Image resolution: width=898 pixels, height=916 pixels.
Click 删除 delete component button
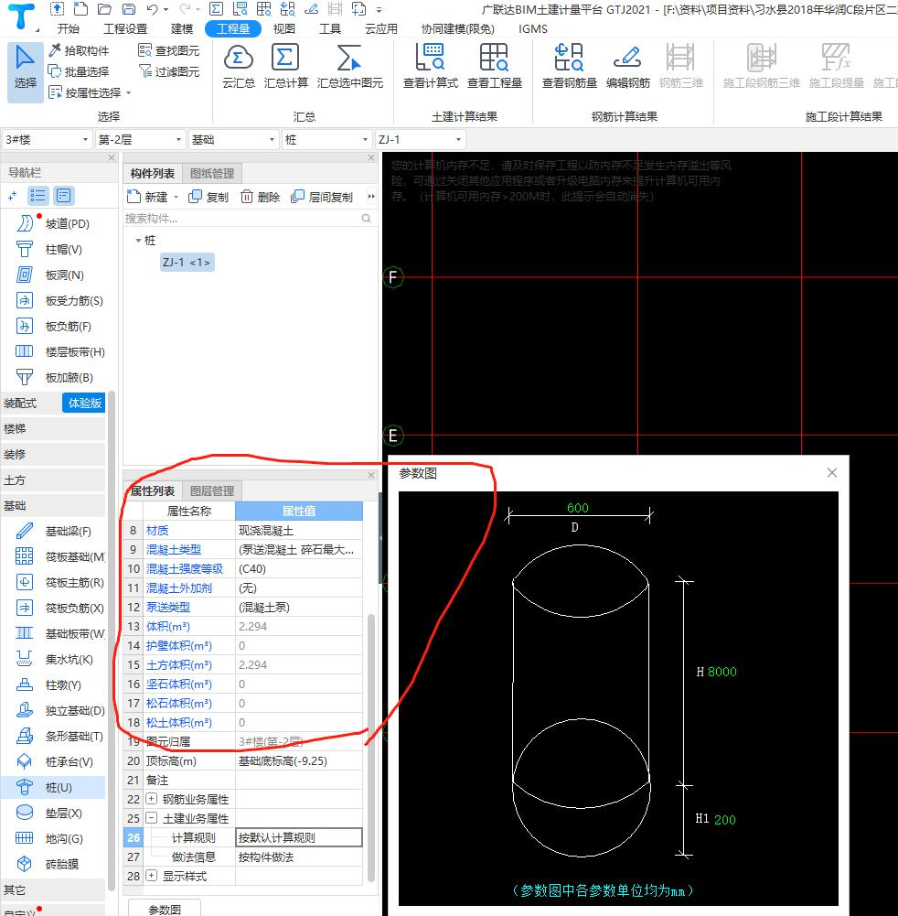(x=261, y=197)
